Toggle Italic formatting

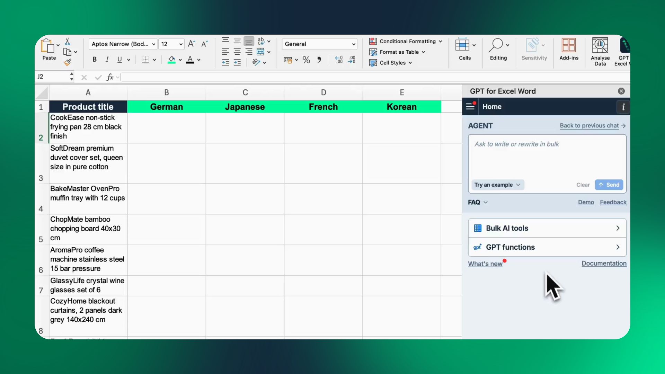(107, 60)
